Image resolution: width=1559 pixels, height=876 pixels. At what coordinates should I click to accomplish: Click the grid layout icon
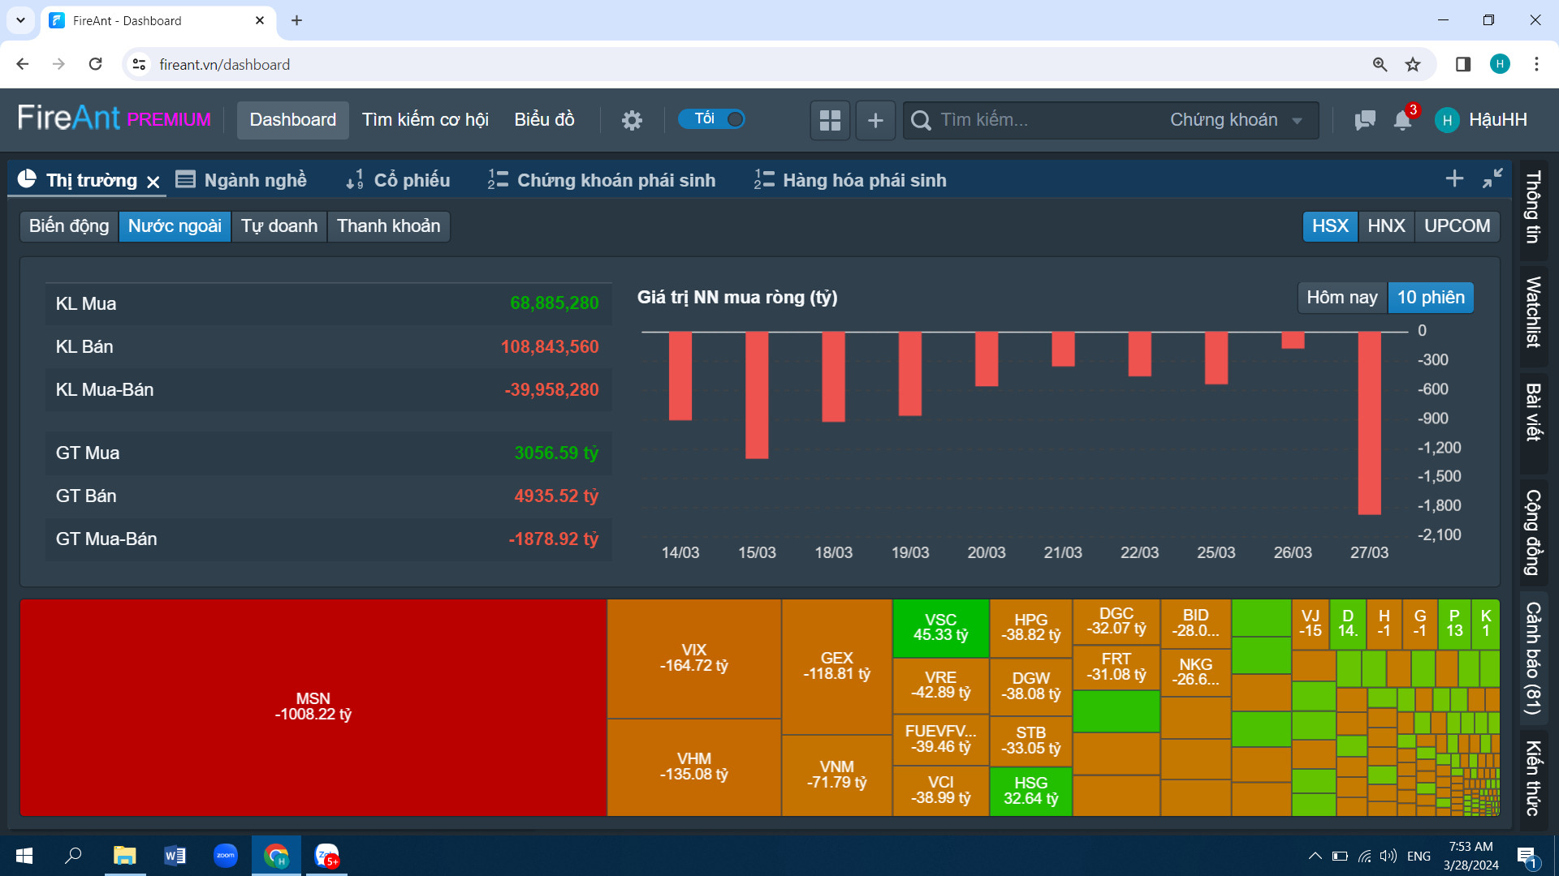click(x=830, y=120)
